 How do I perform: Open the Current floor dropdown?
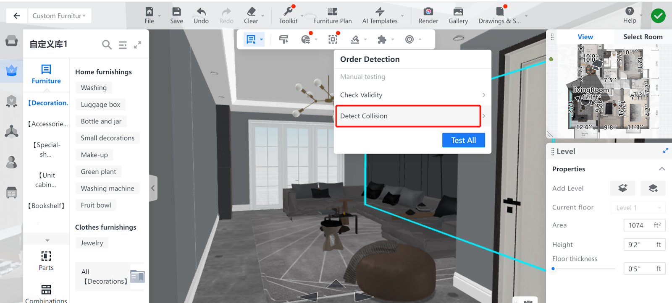(638, 208)
